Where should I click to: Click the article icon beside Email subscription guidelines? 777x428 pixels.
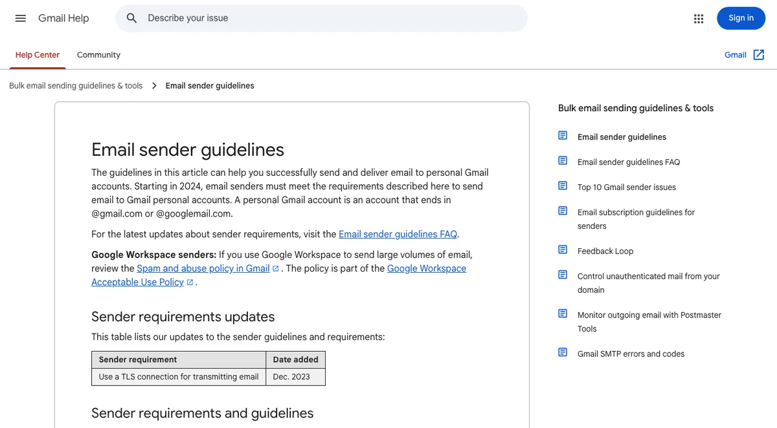click(563, 211)
